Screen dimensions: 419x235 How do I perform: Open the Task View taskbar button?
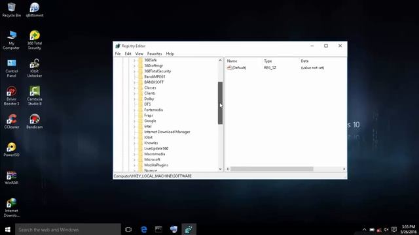pyautogui.click(x=128, y=229)
